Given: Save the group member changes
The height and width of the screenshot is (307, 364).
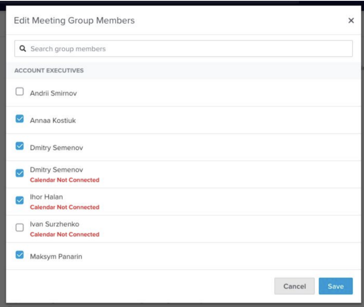Looking at the screenshot, I should (x=335, y=286).
